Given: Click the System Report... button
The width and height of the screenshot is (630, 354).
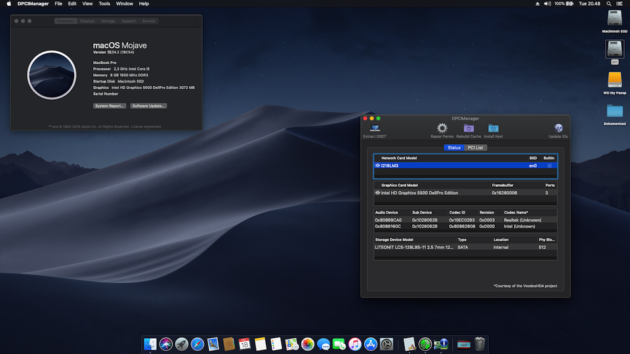Looking at the screenshot, I should 110,106.
